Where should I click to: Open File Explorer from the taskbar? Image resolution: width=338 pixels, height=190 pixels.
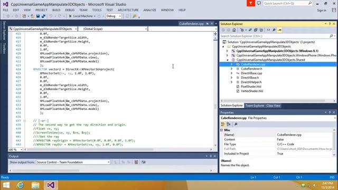pos(35,185)
